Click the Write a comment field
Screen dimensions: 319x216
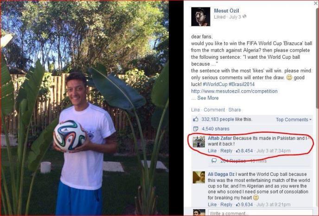tap(261, 213)
